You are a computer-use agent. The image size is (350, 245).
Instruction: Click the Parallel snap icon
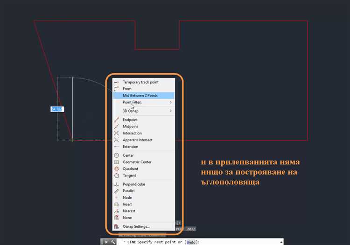(x=116, y=191)
